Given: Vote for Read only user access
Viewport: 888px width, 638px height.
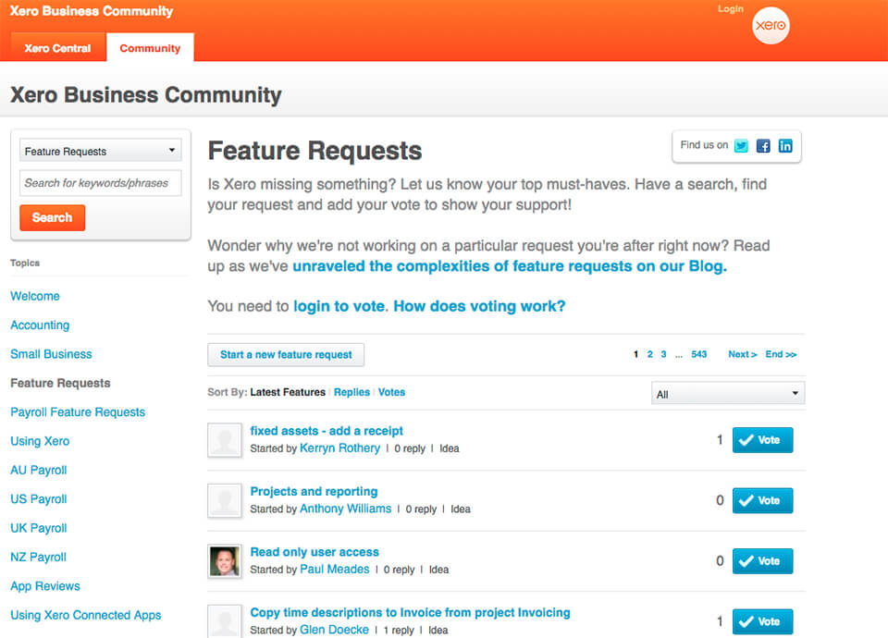Looking at the screenshot, I should [762, 561].
